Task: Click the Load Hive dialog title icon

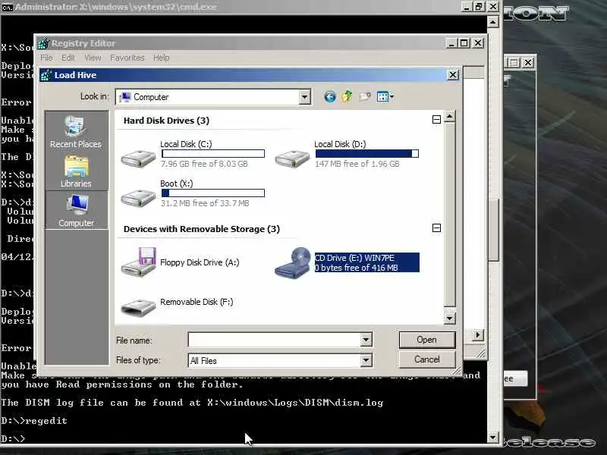Action: (46, 75)
